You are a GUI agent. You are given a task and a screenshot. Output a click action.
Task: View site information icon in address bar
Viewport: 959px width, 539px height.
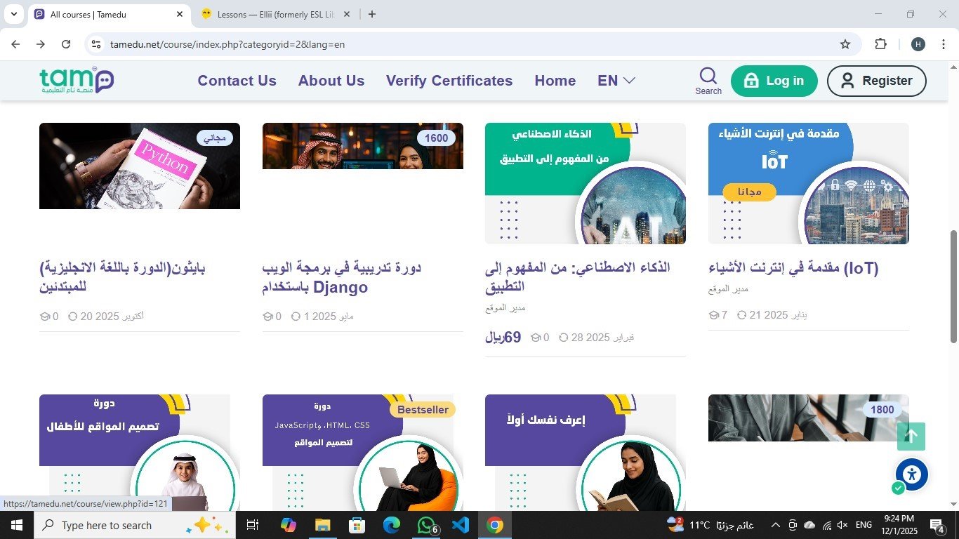click(x=97, y=44)
